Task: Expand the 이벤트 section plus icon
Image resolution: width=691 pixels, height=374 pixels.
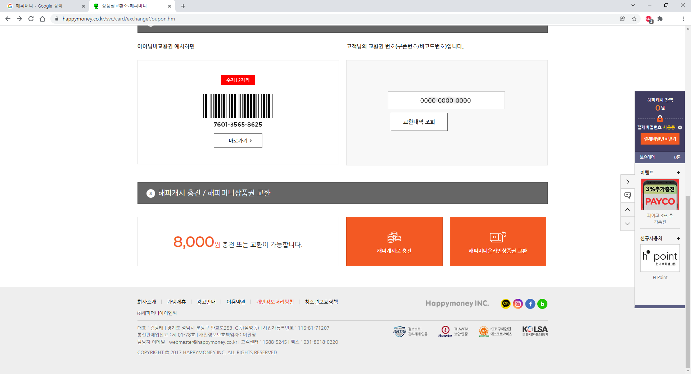Action: point(678,173)
